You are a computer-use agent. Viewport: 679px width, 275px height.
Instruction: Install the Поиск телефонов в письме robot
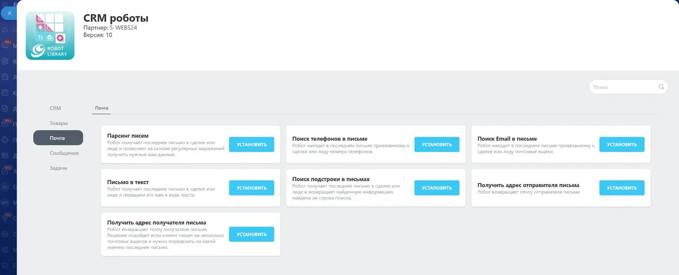coord(437,145)
